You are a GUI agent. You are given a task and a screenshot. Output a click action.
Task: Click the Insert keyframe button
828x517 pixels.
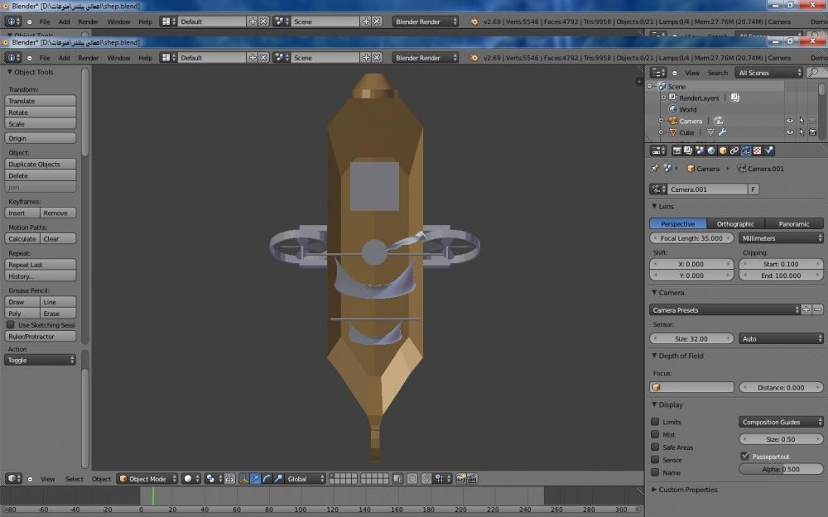tap(22, 213)
